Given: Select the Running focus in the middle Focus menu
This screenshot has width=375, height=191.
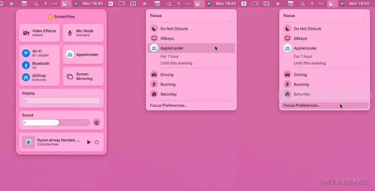Looking at the screenshot, I should coord(191,84).
